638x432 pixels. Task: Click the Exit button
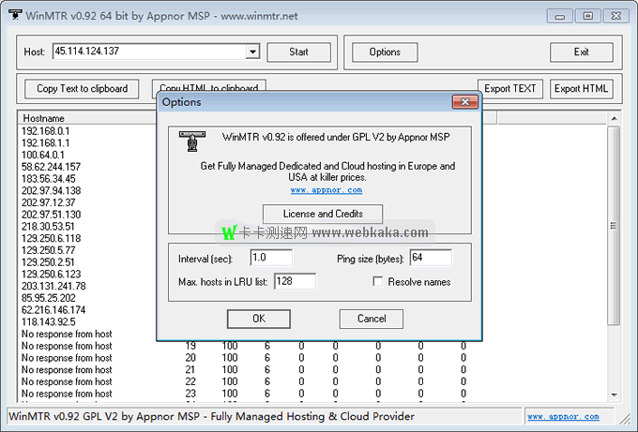tap(582, 52)
